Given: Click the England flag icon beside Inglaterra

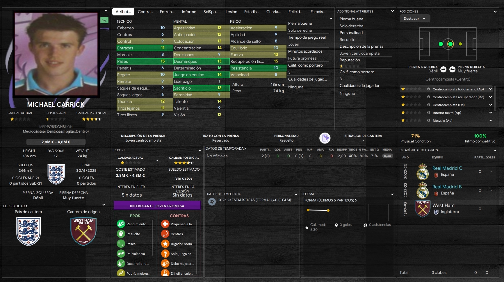Looking at the screenshot, I should pyautogui.click(x=436, y=212).
